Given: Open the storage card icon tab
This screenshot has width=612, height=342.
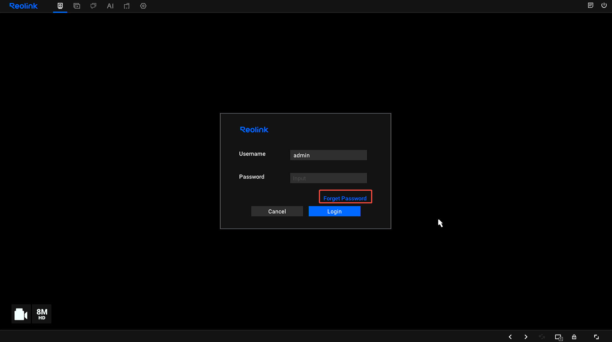Looking at the screenshot, I should 127,6.
